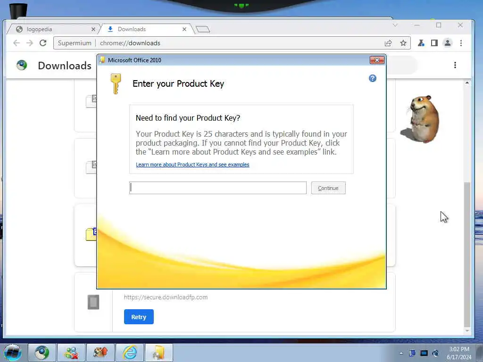
Task: Click the gray file icon next to Retry
Action: [x=93, y=302]
